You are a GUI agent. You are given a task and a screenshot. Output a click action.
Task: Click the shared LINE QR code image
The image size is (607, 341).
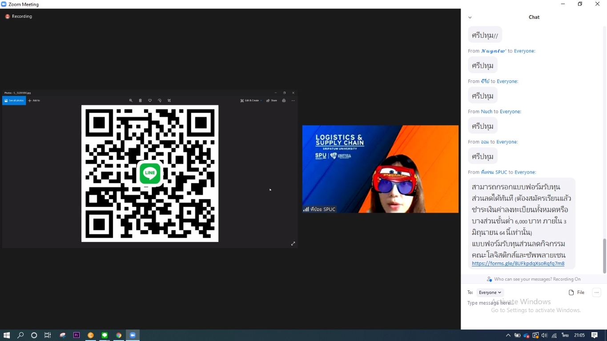pyautogui.click(x=150, y=174)
